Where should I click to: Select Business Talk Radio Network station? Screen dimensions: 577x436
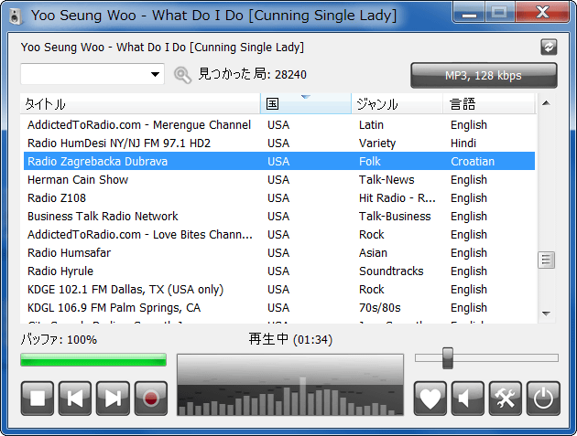pyautogui.click(x=279, y=217)
